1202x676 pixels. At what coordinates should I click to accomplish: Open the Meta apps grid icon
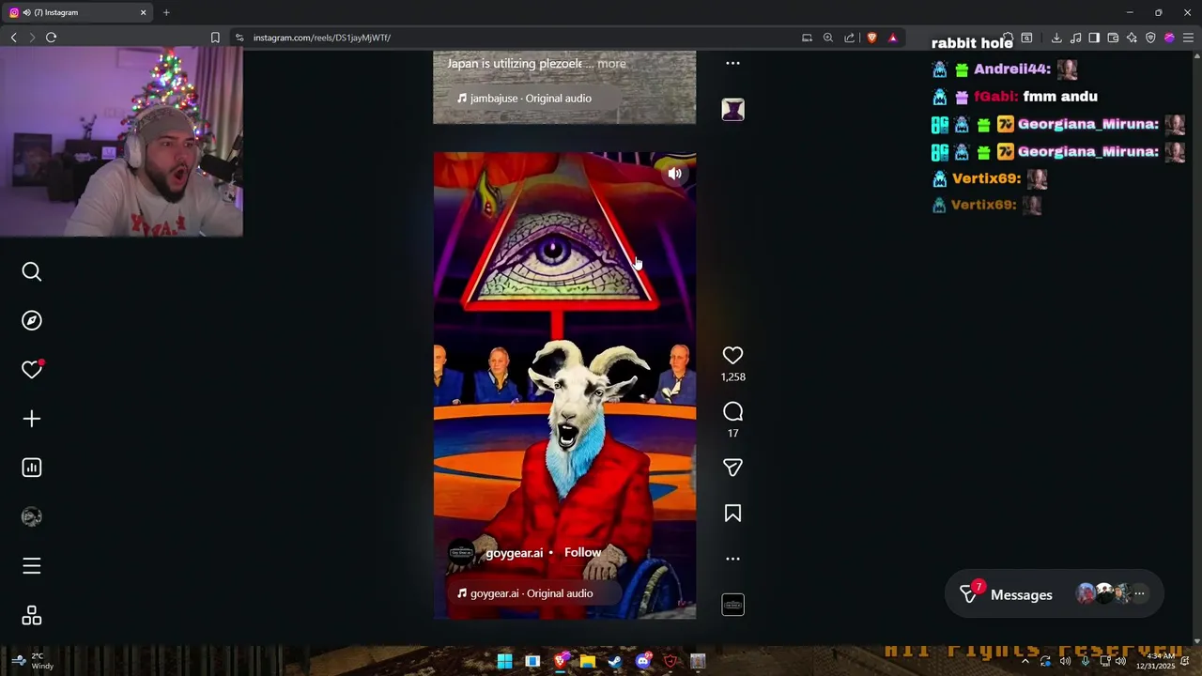point(32,615)
